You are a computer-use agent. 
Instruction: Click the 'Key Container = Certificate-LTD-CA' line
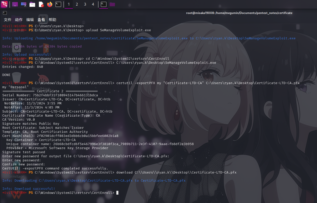pyautogui.click(x=41, y=140)
